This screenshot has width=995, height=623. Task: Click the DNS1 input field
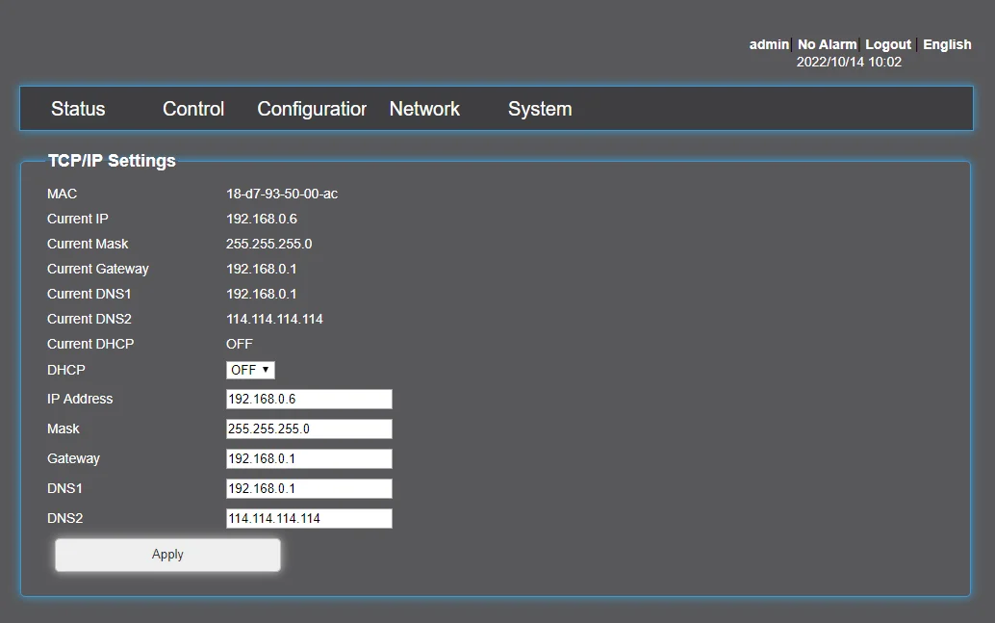pos(309,489)
